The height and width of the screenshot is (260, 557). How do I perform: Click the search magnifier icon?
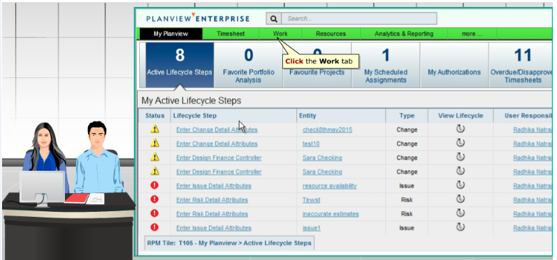(x=273, y=19)
